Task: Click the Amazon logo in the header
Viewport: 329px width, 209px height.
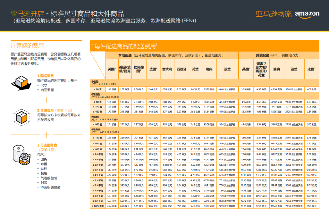Action: coord(307,14)
